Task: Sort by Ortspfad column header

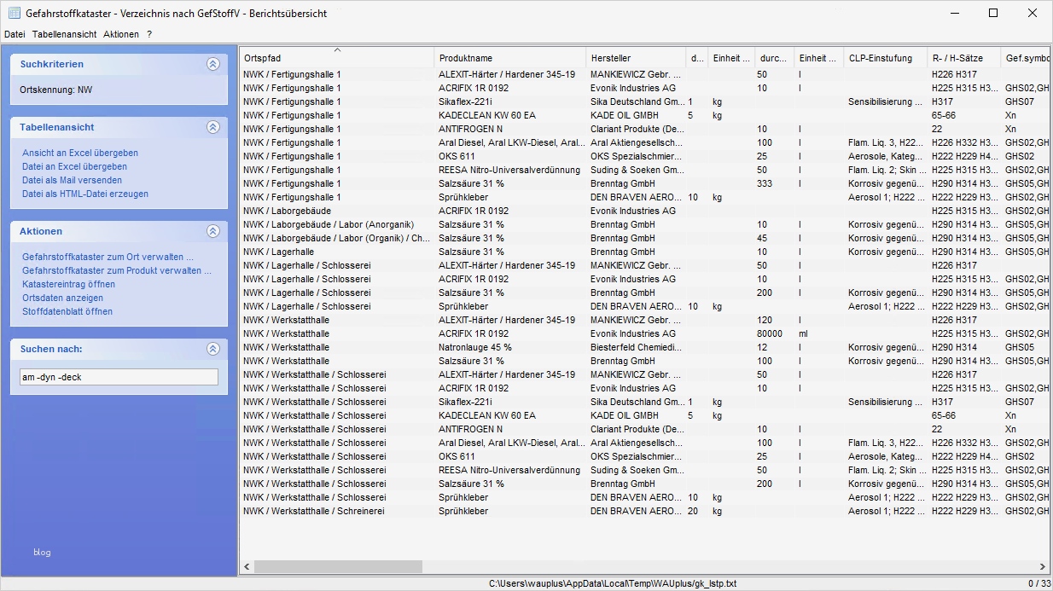Action: click(x=336, y=58)
